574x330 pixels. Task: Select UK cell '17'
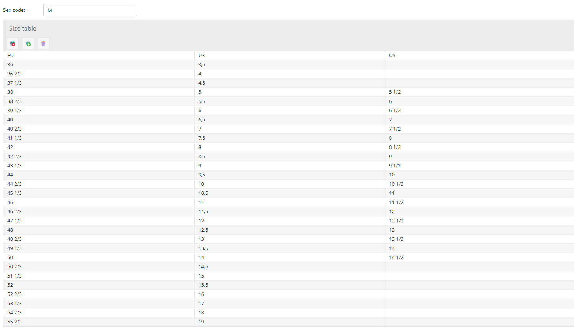289,303
